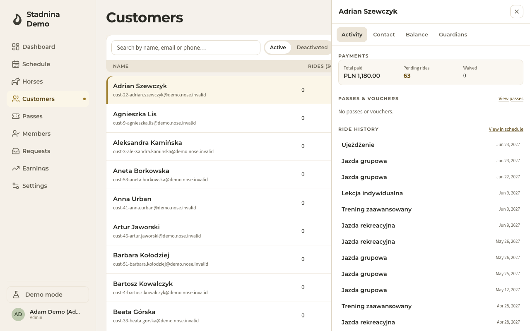Focus the customer search field
The image size is (530, 331).
click(186, 48)
